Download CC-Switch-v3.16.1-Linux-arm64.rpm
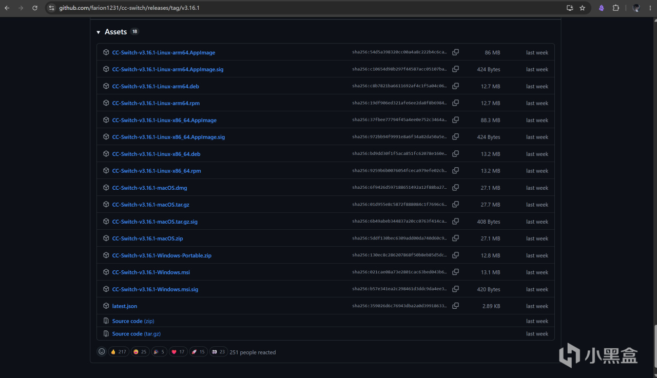Viewport: 657px width, 378px height. pos(156,103)
